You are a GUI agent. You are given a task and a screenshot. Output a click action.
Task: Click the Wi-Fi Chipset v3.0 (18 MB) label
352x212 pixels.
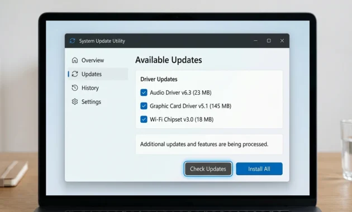pos(182,119)
